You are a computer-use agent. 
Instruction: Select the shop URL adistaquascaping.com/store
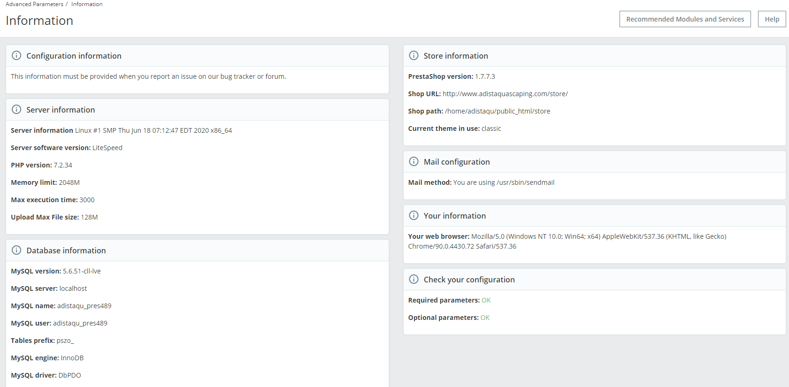pyautogui.click(x=505, y=94)
